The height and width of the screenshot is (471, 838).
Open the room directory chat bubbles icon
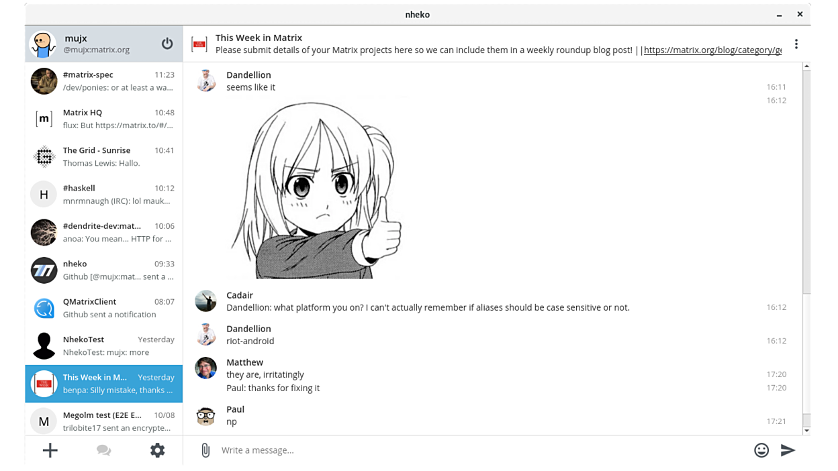(103, 450)
